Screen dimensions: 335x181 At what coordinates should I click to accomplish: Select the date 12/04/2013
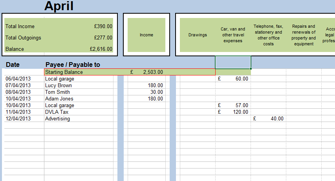click(18, 118)
